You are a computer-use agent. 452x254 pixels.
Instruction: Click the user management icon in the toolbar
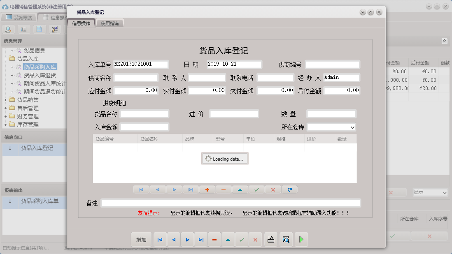(x=54, y=29)
